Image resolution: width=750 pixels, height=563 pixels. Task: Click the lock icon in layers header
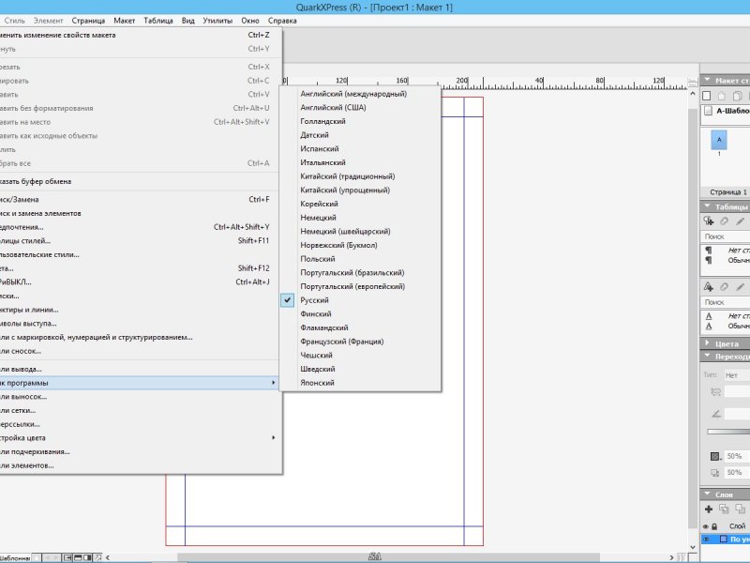(714, 526)
